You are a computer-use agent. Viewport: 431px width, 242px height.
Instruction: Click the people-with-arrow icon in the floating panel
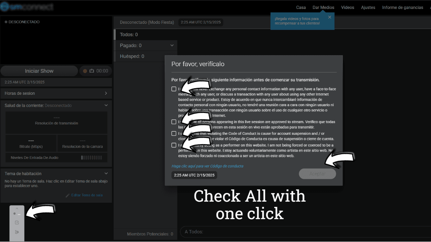coord(17,232)
